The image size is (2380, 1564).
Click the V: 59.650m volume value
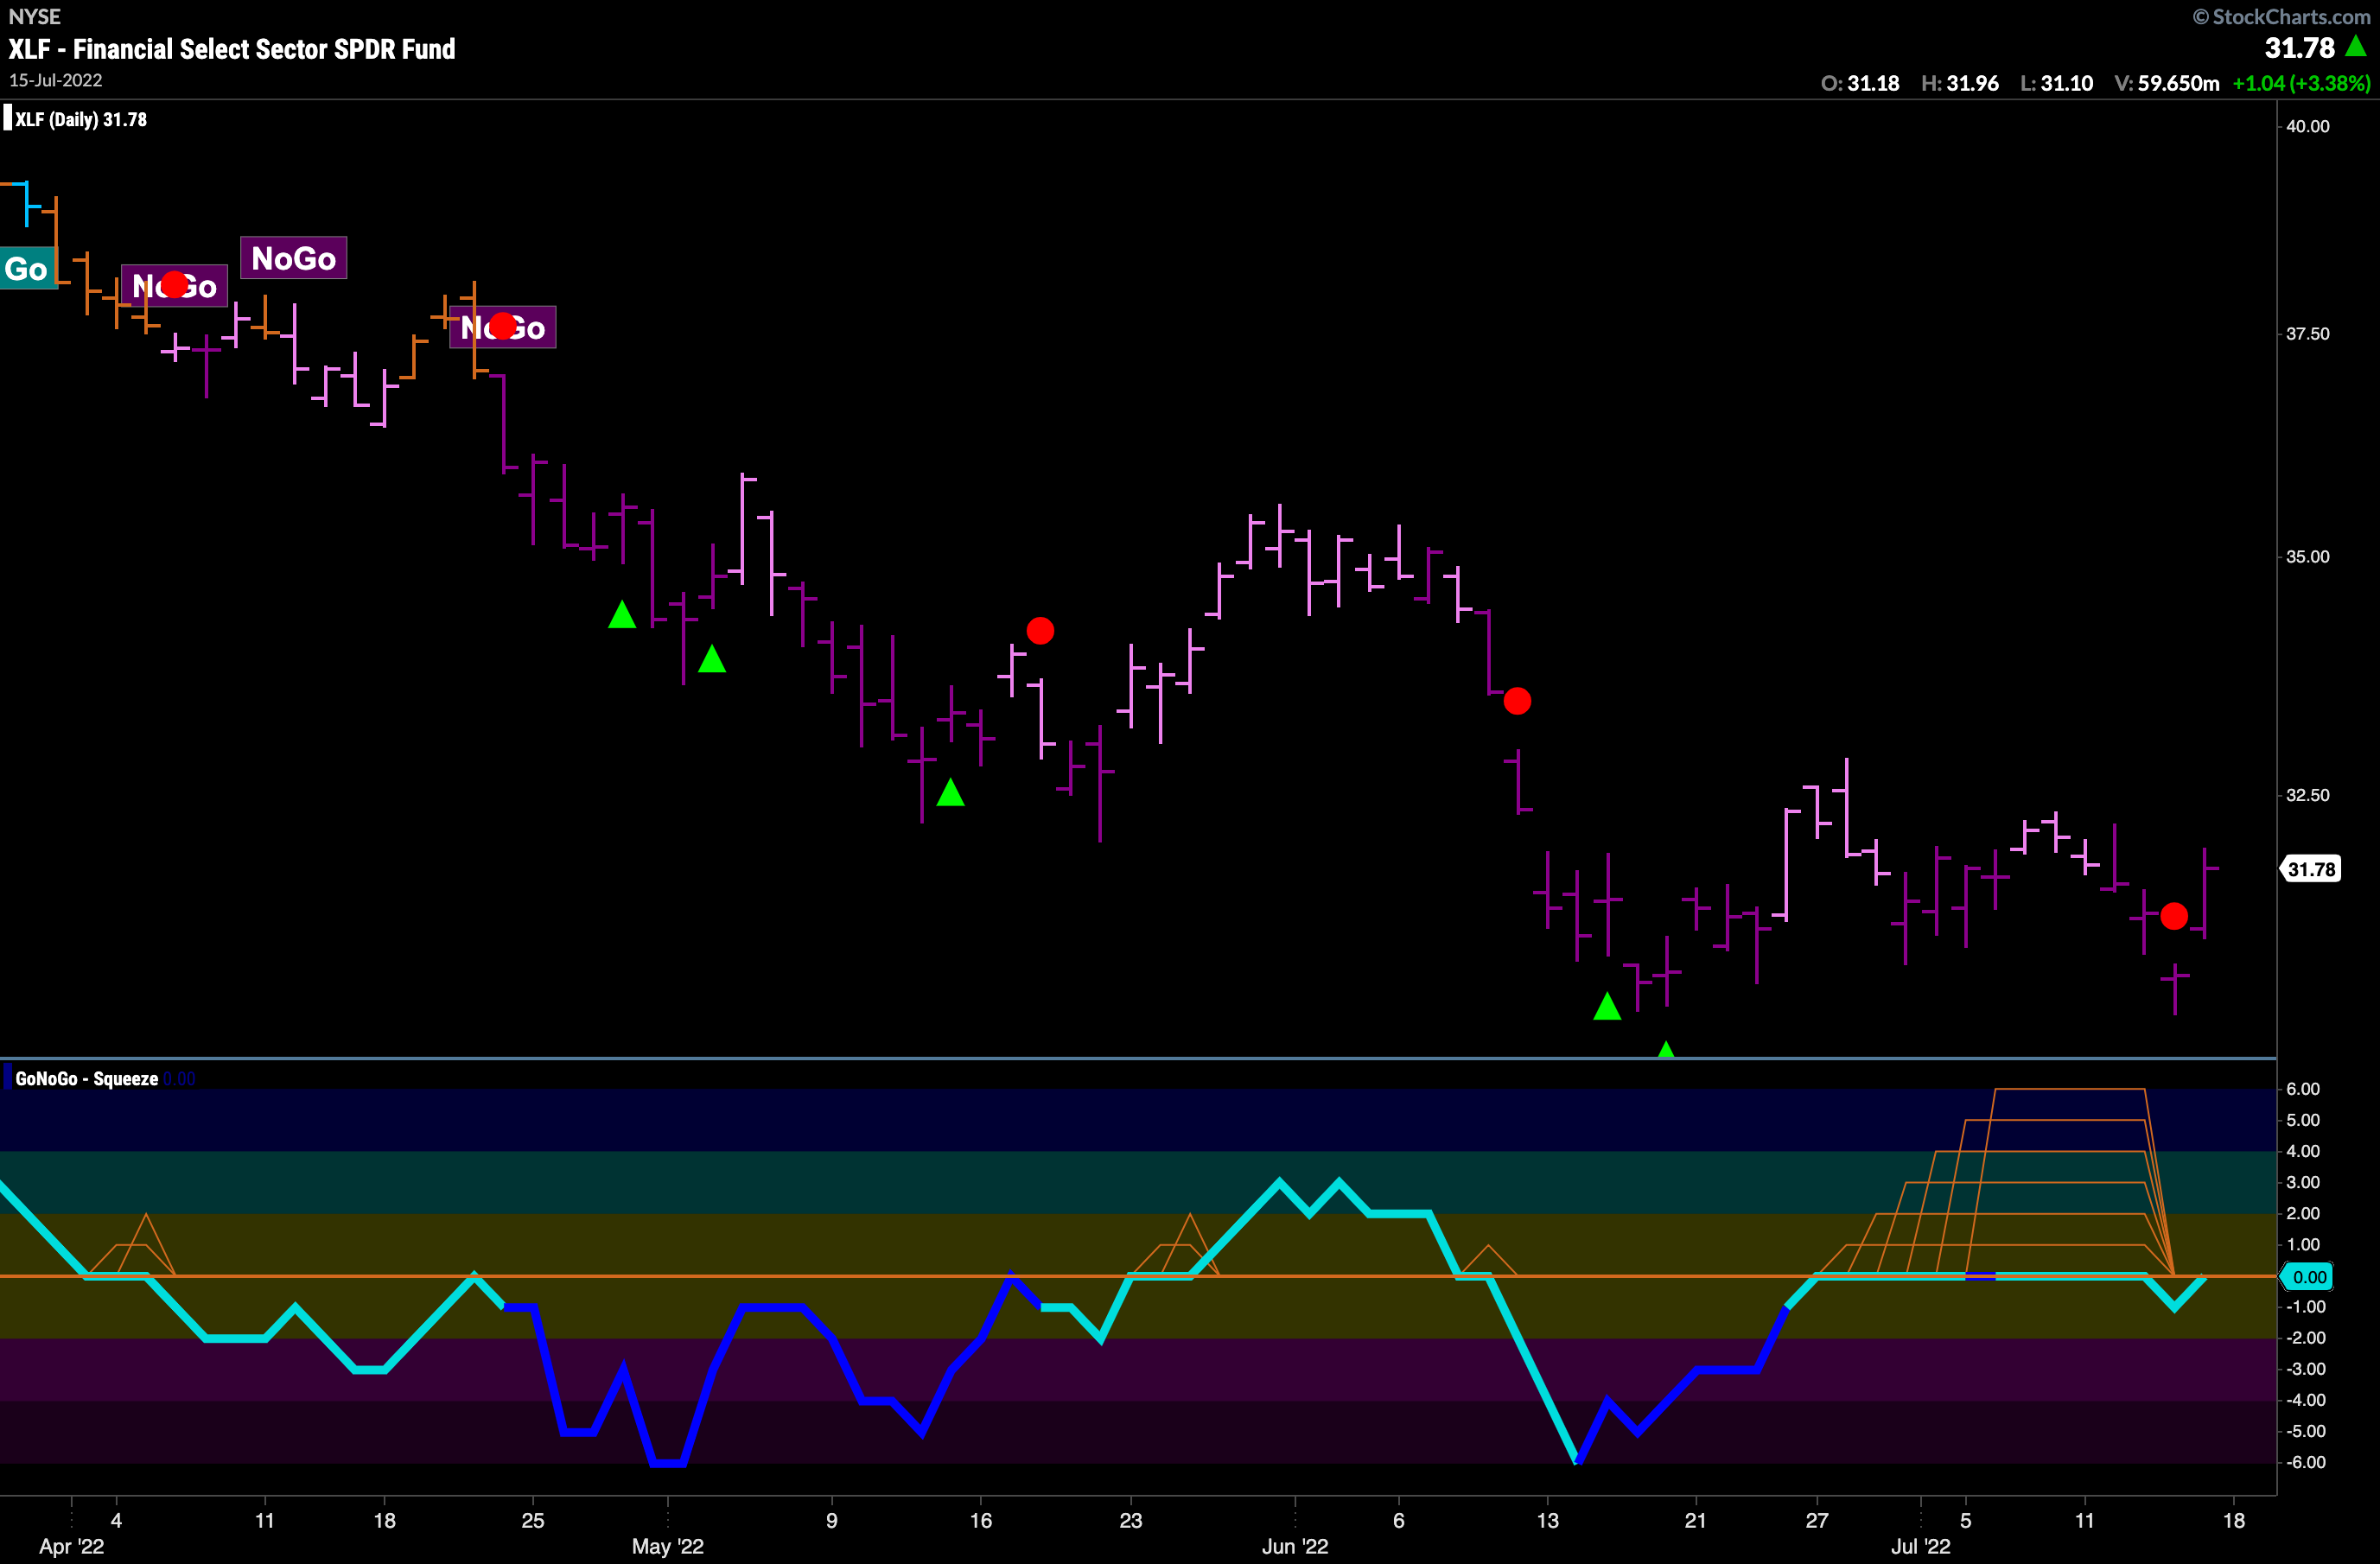(2167, 83)
